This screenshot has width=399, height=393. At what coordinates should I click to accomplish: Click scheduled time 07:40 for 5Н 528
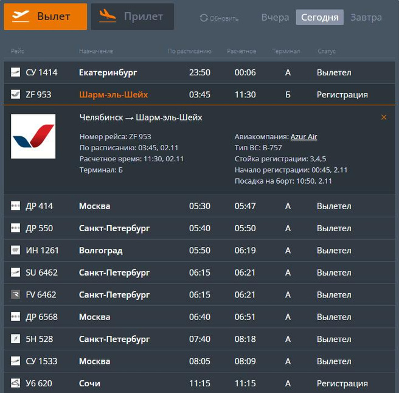click(199, 339)
